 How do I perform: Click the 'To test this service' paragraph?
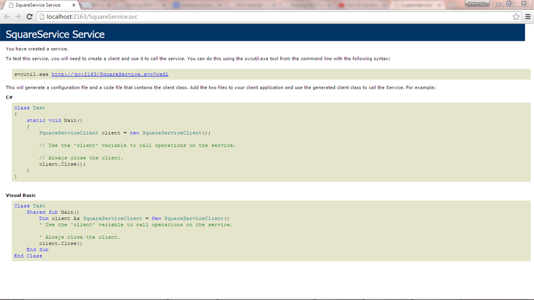click(x=198, y=58)
